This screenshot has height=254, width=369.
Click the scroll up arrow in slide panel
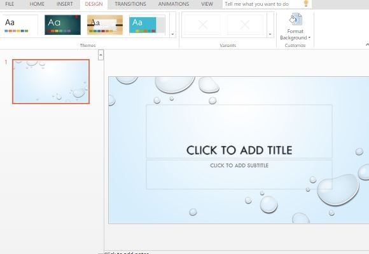(101, 55)
